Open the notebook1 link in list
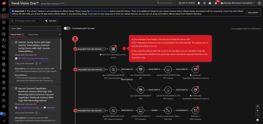The image size is (263, 124). pos(51,108)
